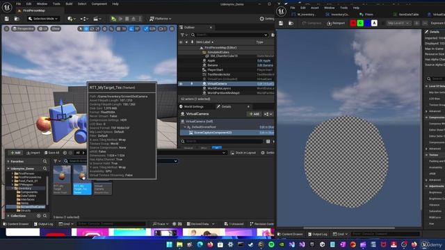This screenshot has width=445, height=250.
Task: Choose the Scale tool in viewport
Action: tap(97, 28)
